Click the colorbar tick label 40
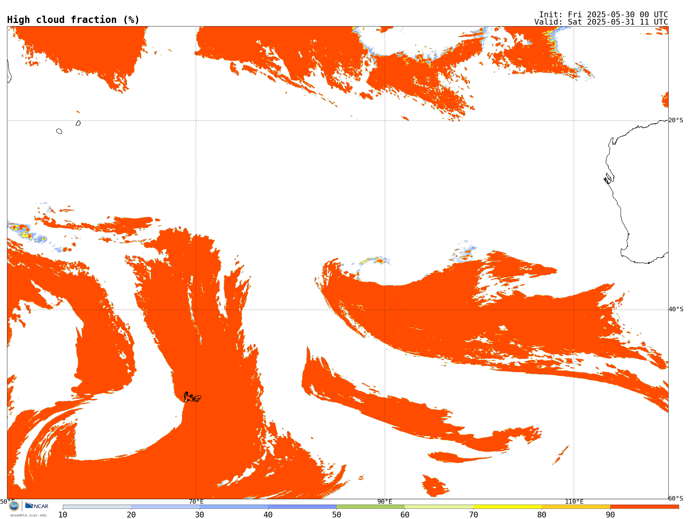689x519 pixels. pyautogui.click(x=268, y=515)
